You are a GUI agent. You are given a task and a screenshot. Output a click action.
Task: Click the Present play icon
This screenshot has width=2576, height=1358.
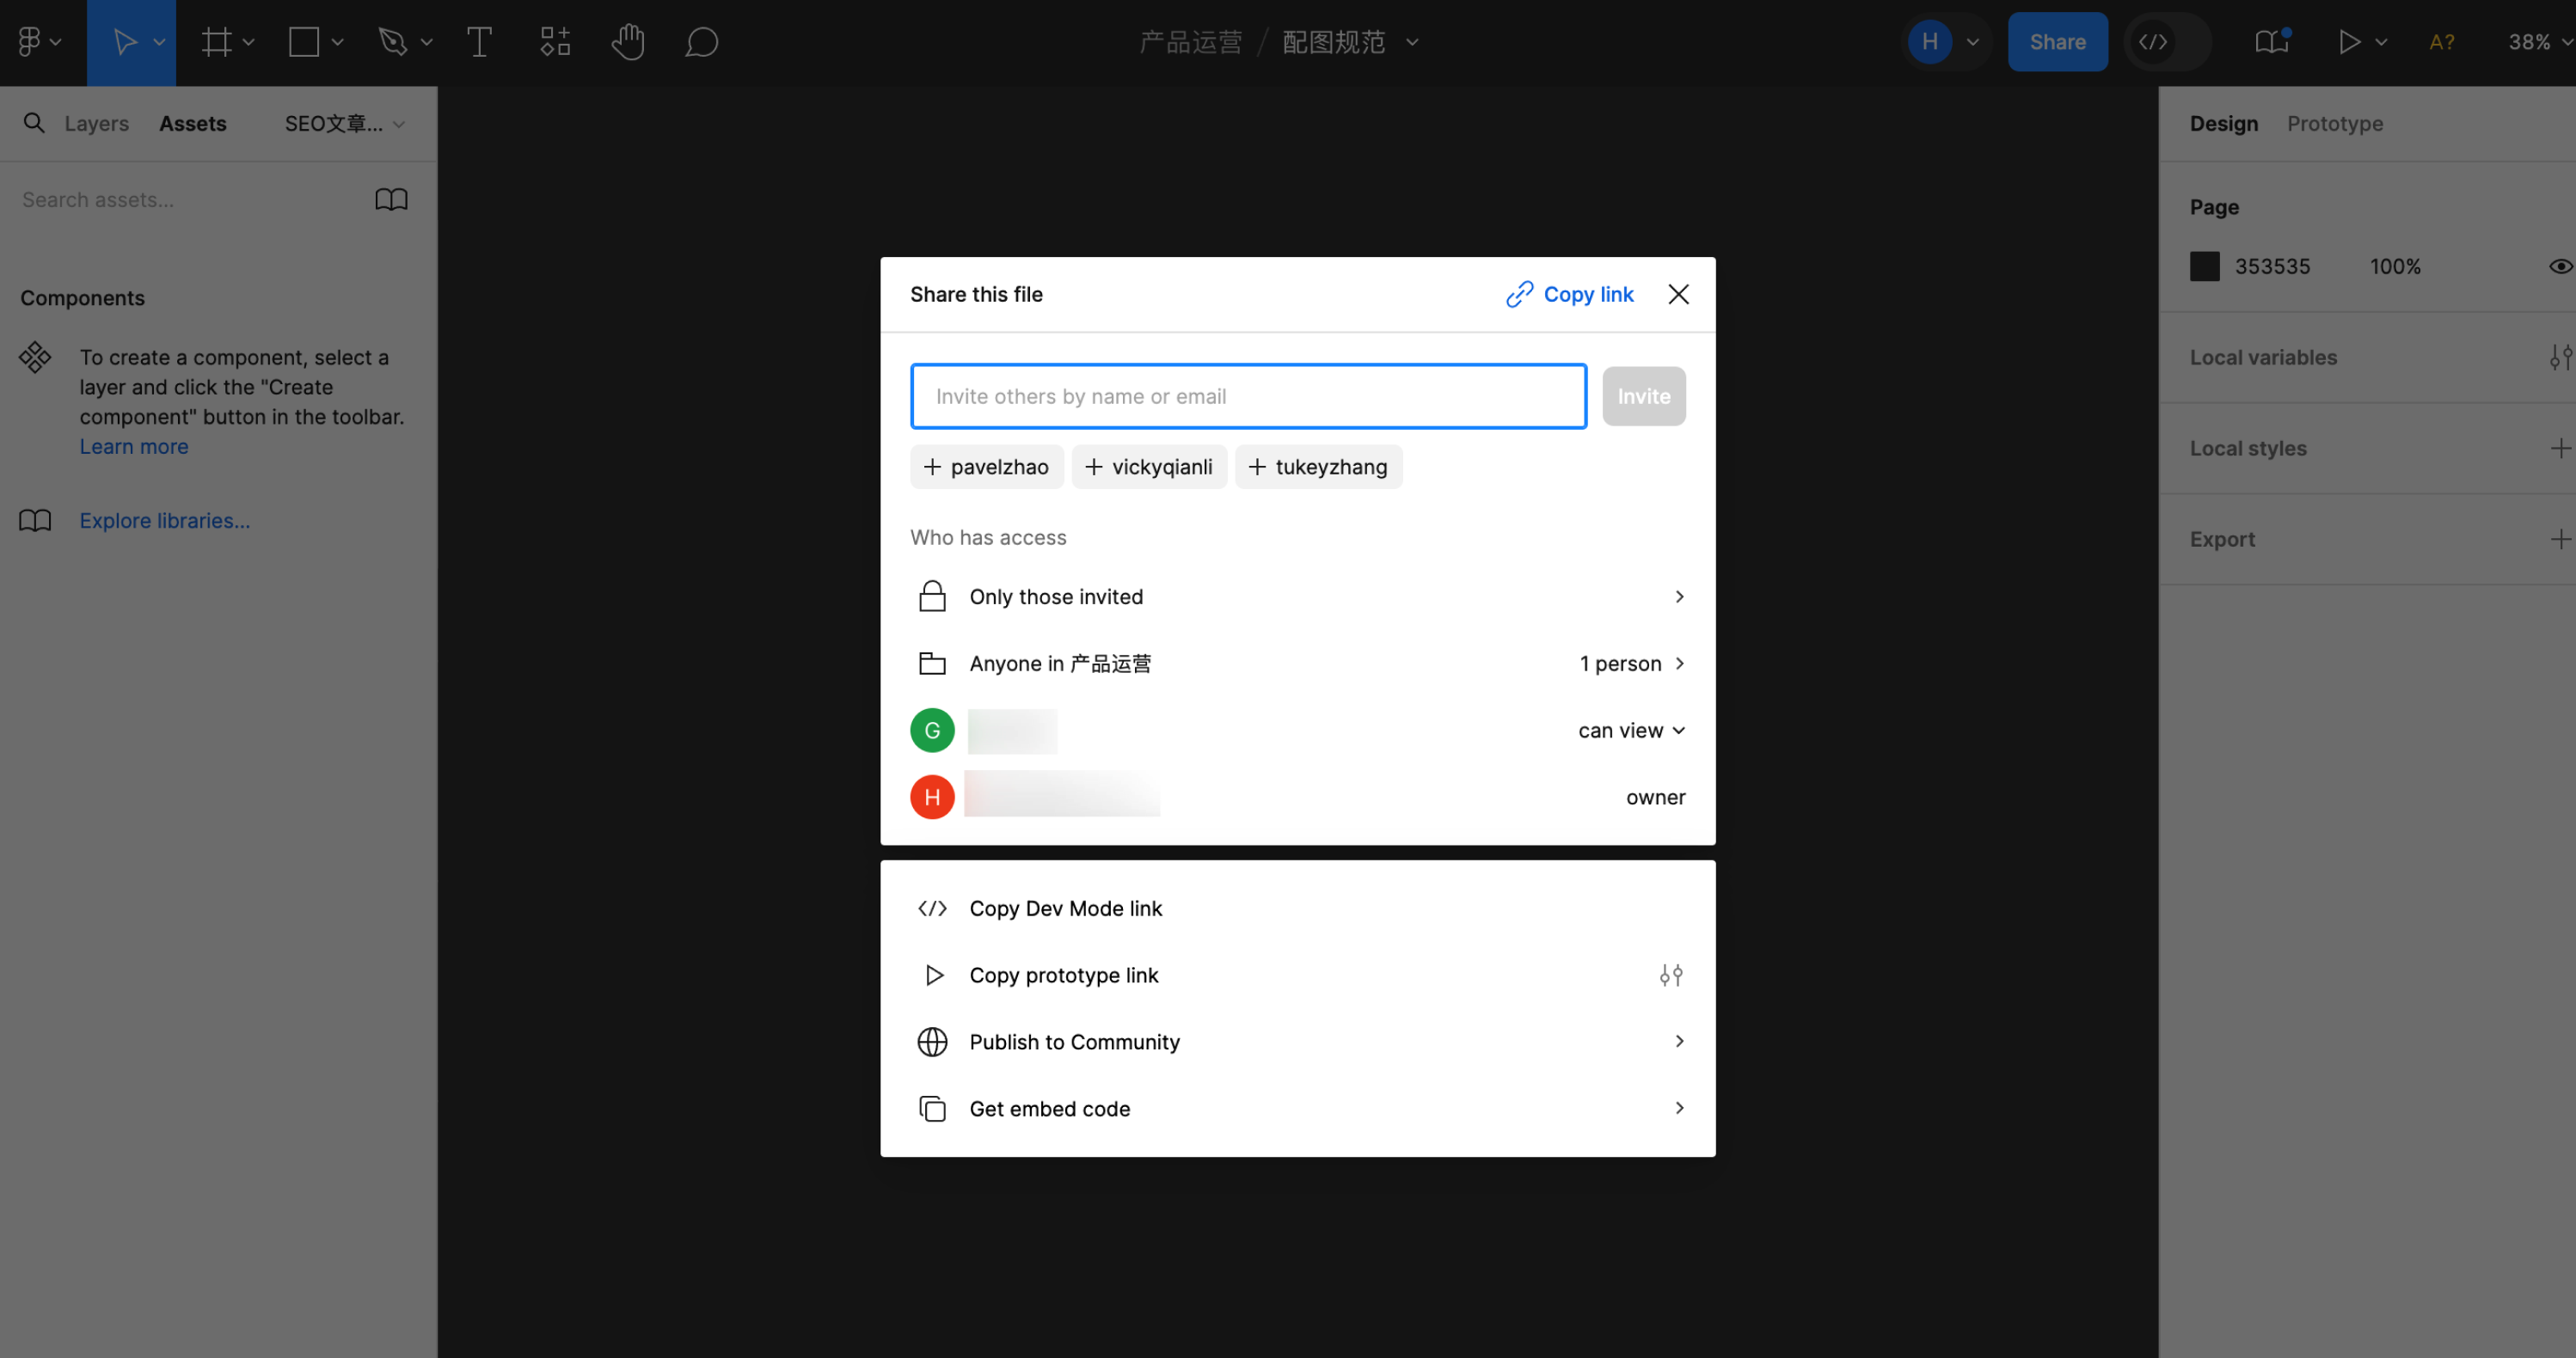(2349, 42)
